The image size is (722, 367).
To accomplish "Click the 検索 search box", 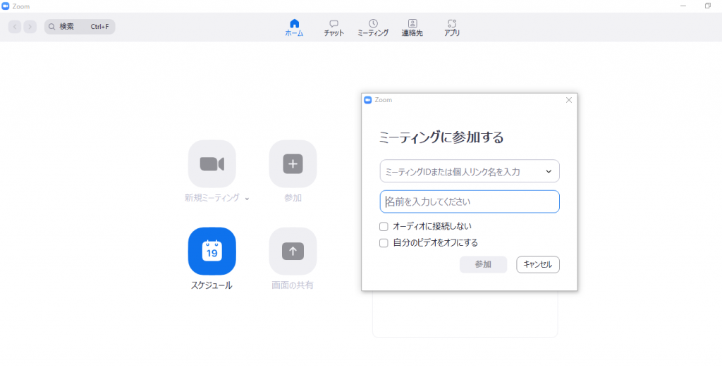I will click(80, 27).
